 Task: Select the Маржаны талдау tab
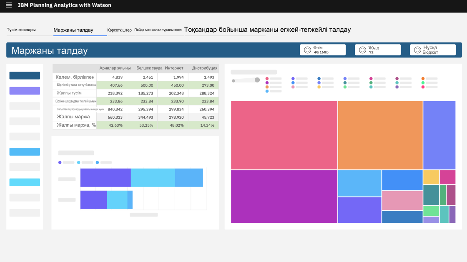(x=73, y=30)
